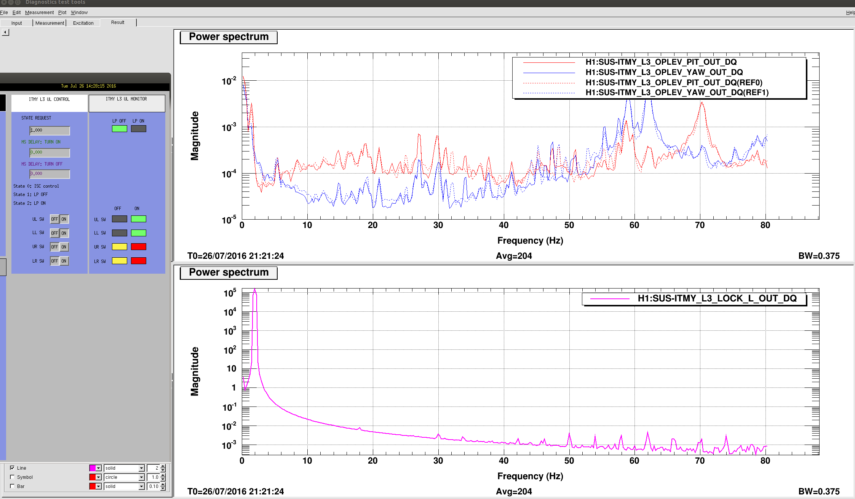The height and width of the screenshot is (499, 855).
Task: Click the UL SW monitor ON green indicator
Action: (139, 219)
